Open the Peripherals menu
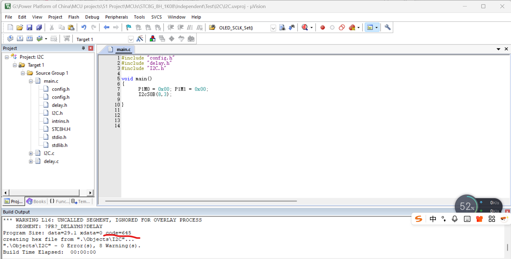The image size is (511, 259). (x=117, y=17)
